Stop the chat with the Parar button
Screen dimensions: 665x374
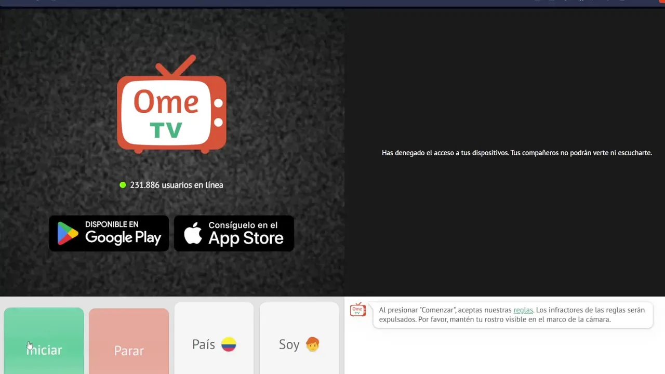click(129, 341)
